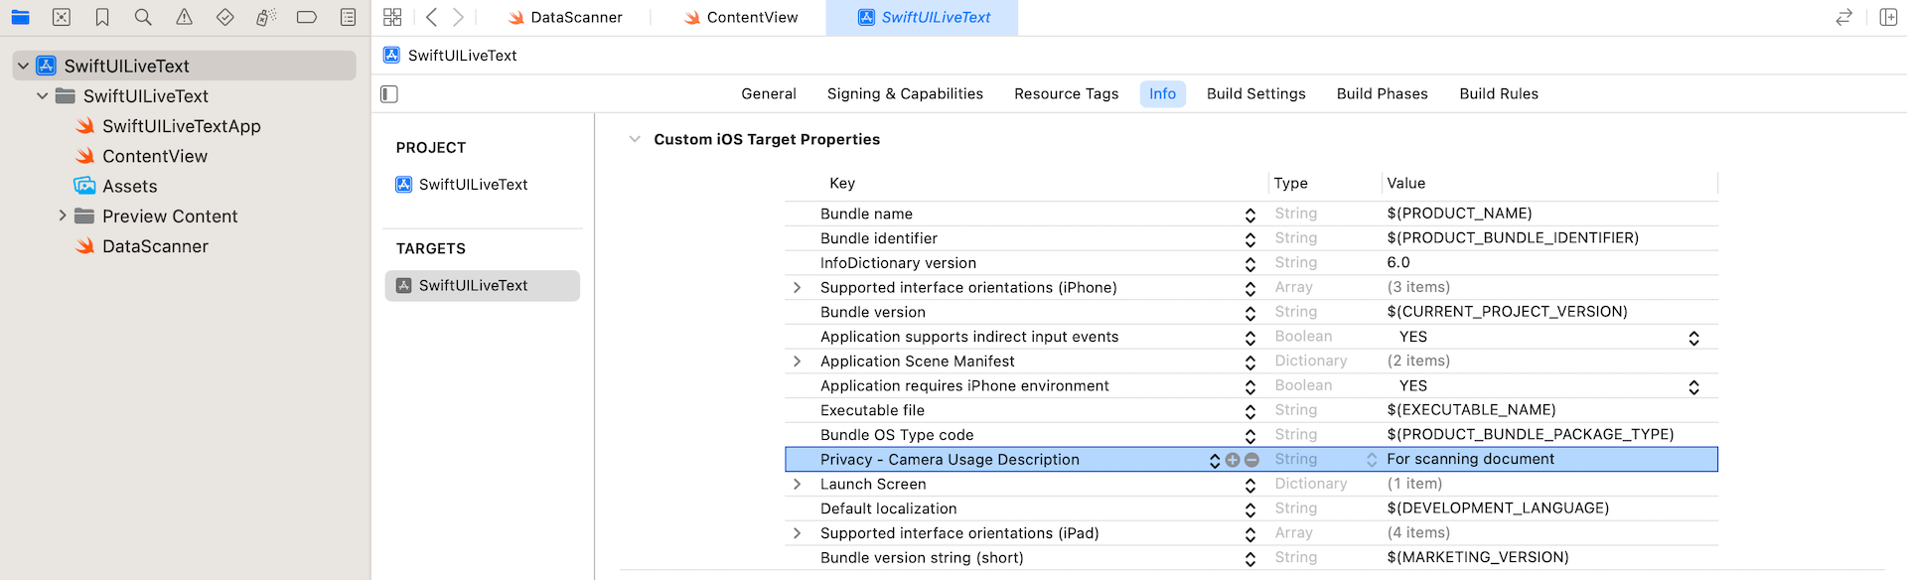Select the Bundle OS Type code row

pyautogui.click(x=1251, y=435)
